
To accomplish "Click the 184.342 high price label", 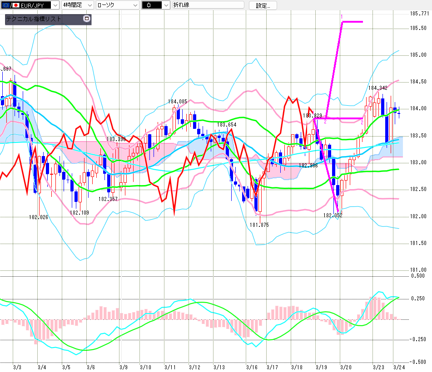I will 377,88.
